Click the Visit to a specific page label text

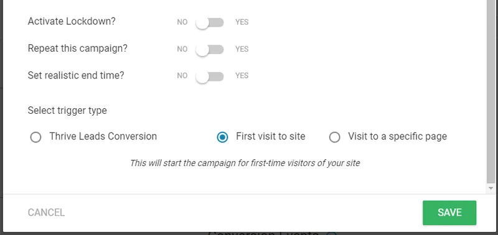[398, 137]
